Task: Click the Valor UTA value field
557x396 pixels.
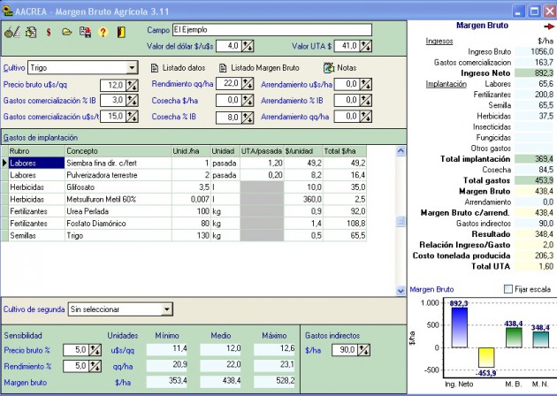Action: (x=347, y=46)
